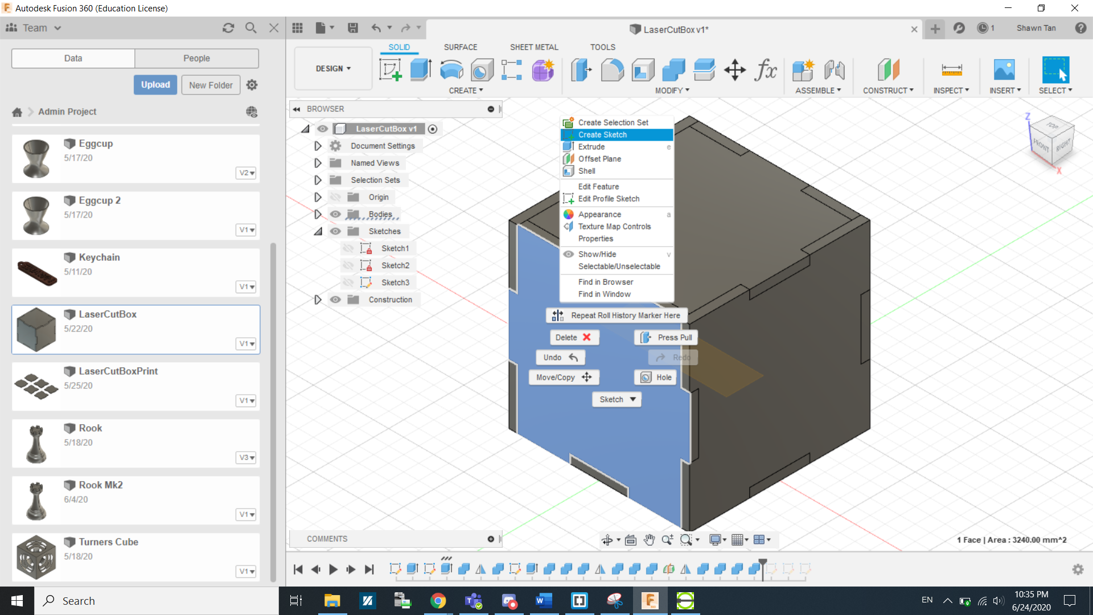Screen dimensions: 1093x615
Task: Select the Insert image icon
Action: [1004, 70]
